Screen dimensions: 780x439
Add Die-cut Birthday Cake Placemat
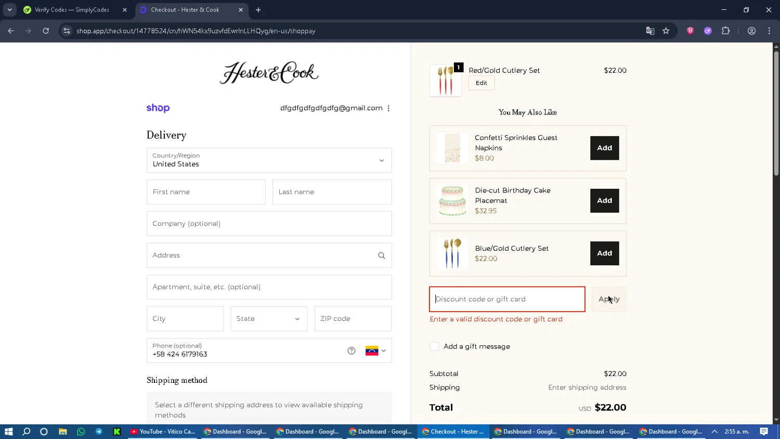pos(604,201)
